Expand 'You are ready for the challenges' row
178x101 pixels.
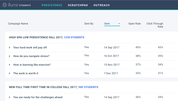[10, 97]
